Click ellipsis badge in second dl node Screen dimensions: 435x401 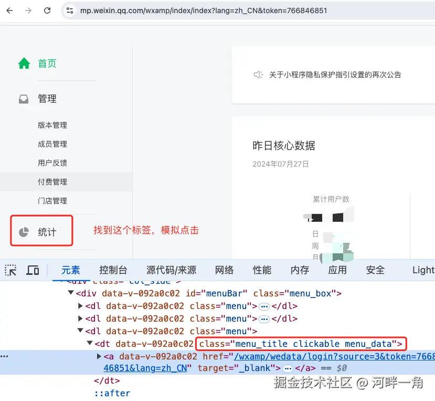point(264,319)
